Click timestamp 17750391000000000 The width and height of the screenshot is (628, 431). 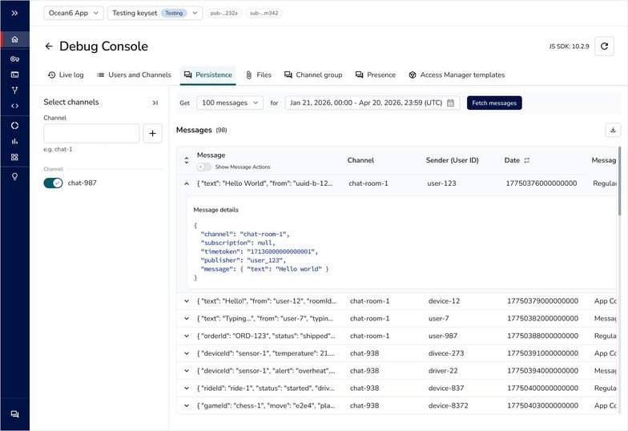coord(543,353)
